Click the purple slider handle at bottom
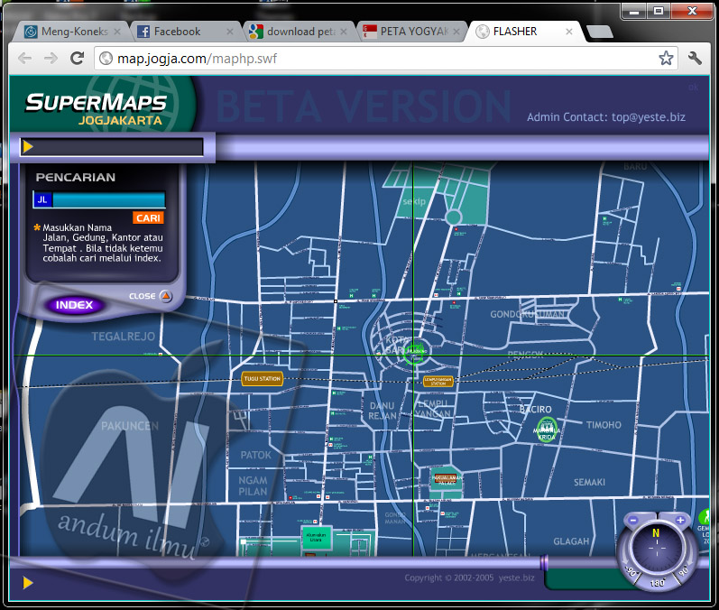 (544, 562)
